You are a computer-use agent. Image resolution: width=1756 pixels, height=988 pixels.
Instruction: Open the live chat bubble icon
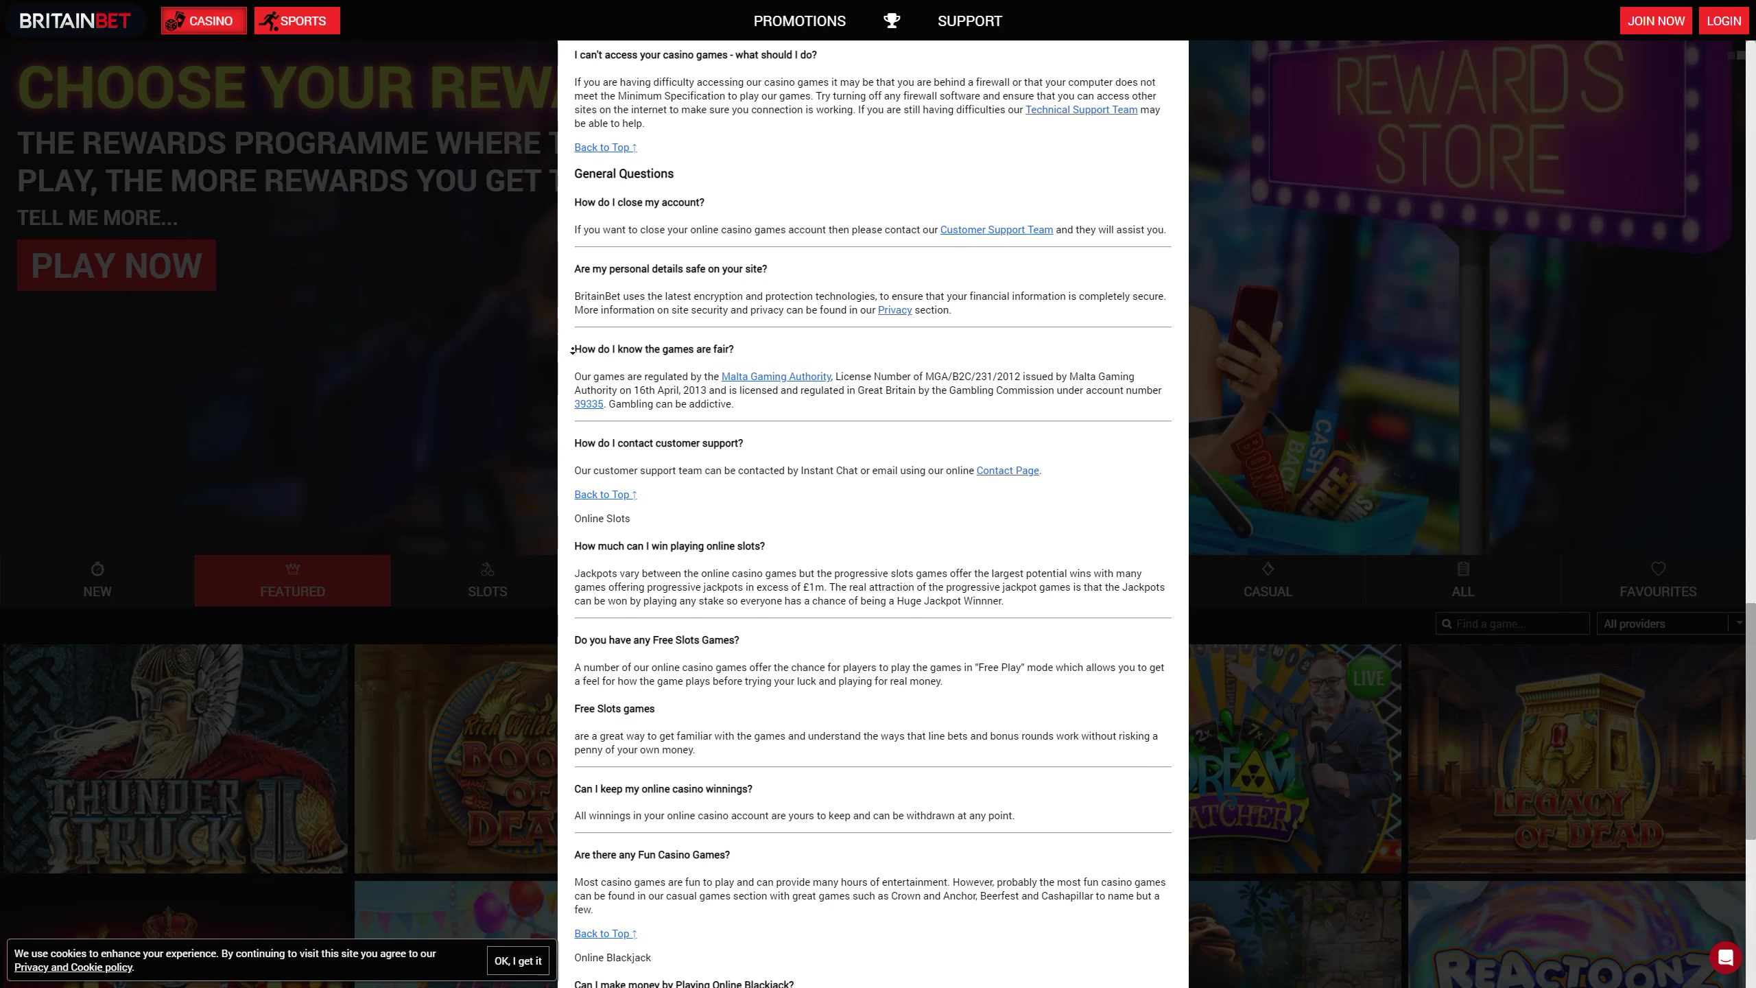(1725, 957)
